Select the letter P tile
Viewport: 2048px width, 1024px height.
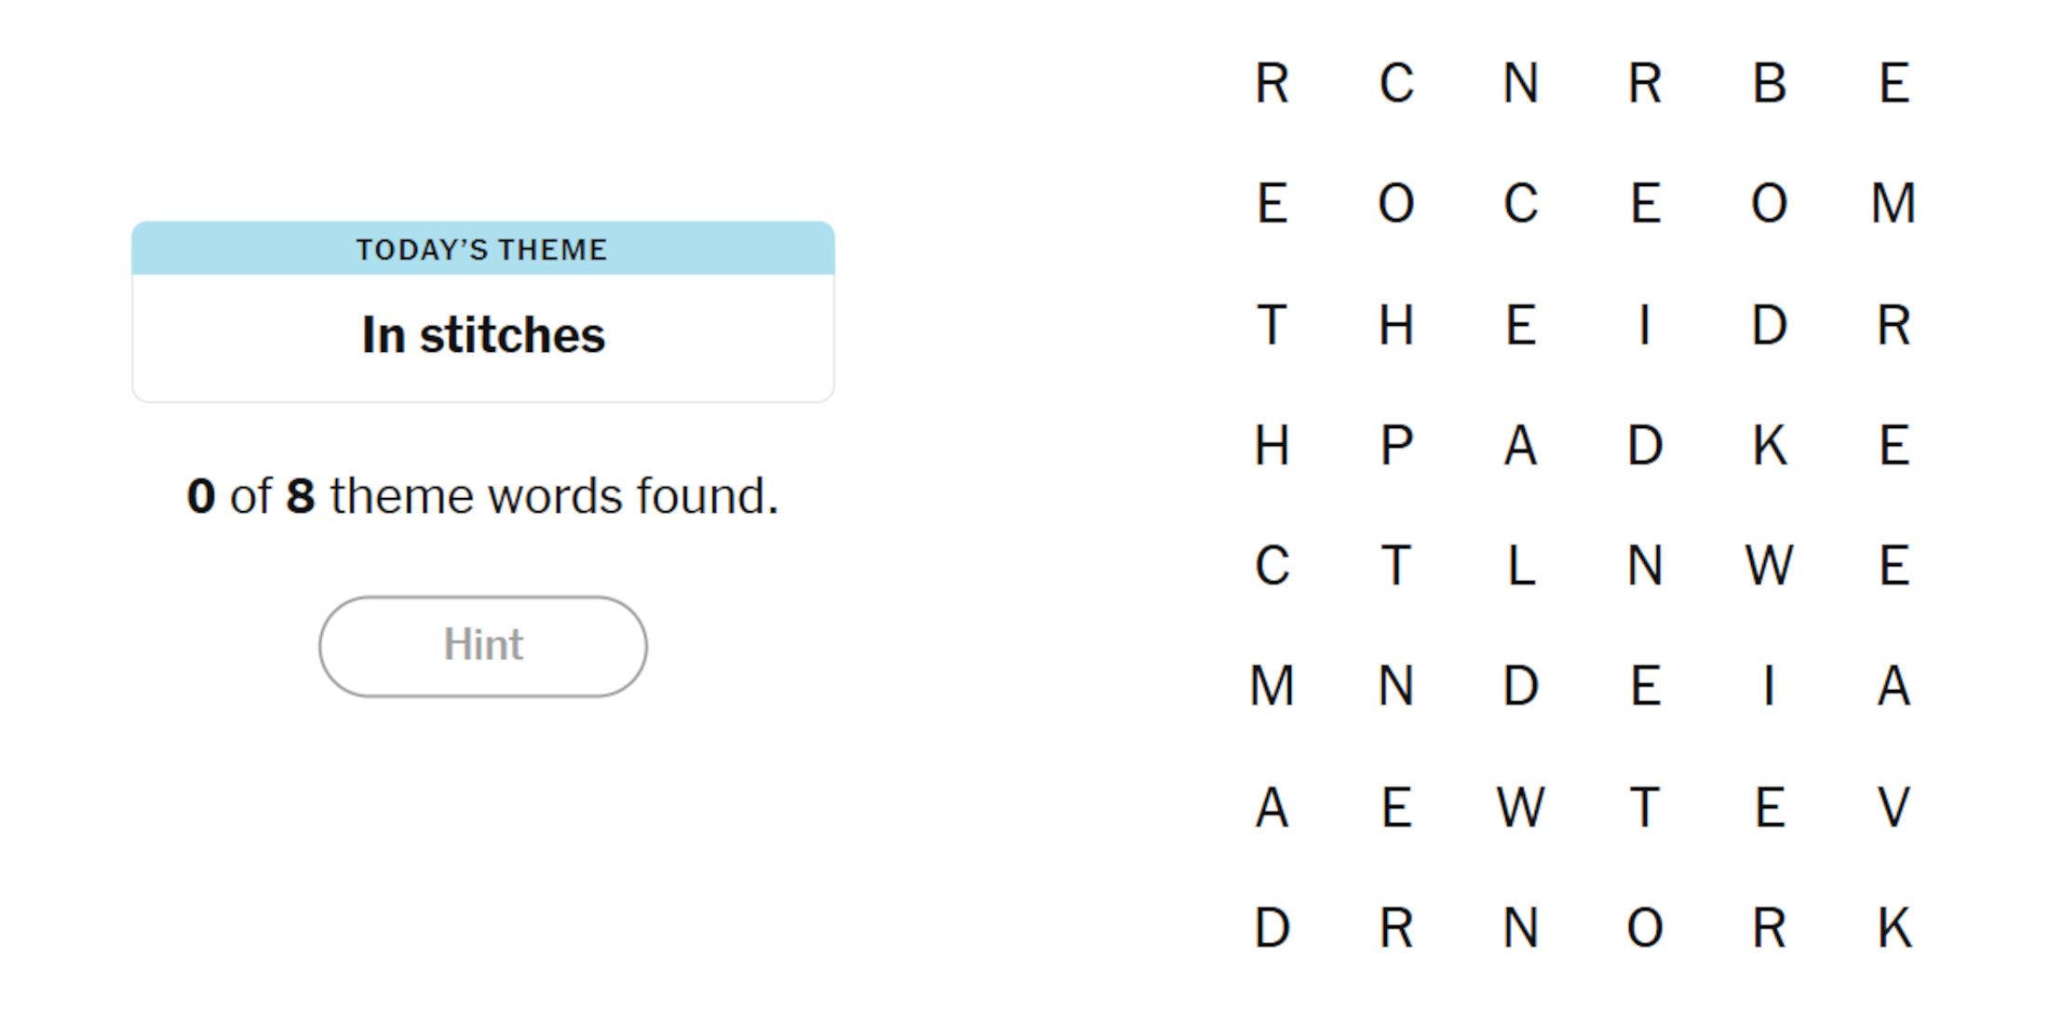click(x=1396, y=445)
